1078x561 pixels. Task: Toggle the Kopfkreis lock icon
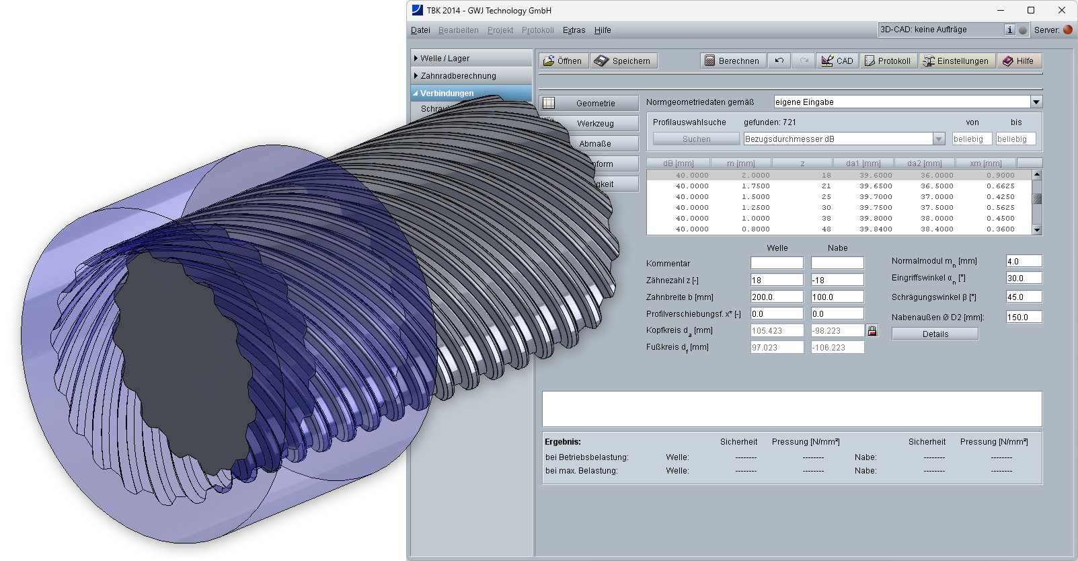872,331
